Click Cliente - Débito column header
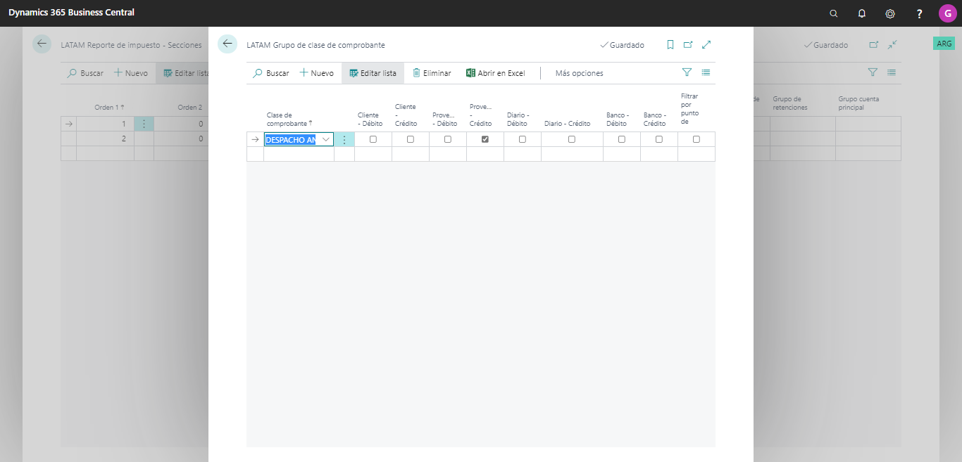The image size is (962, 462). click(371, 119)
